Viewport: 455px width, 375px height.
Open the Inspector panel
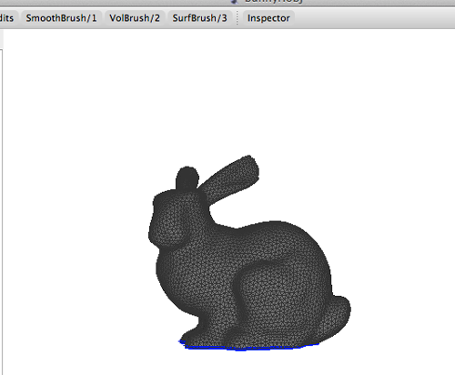[x=268, y=18]
